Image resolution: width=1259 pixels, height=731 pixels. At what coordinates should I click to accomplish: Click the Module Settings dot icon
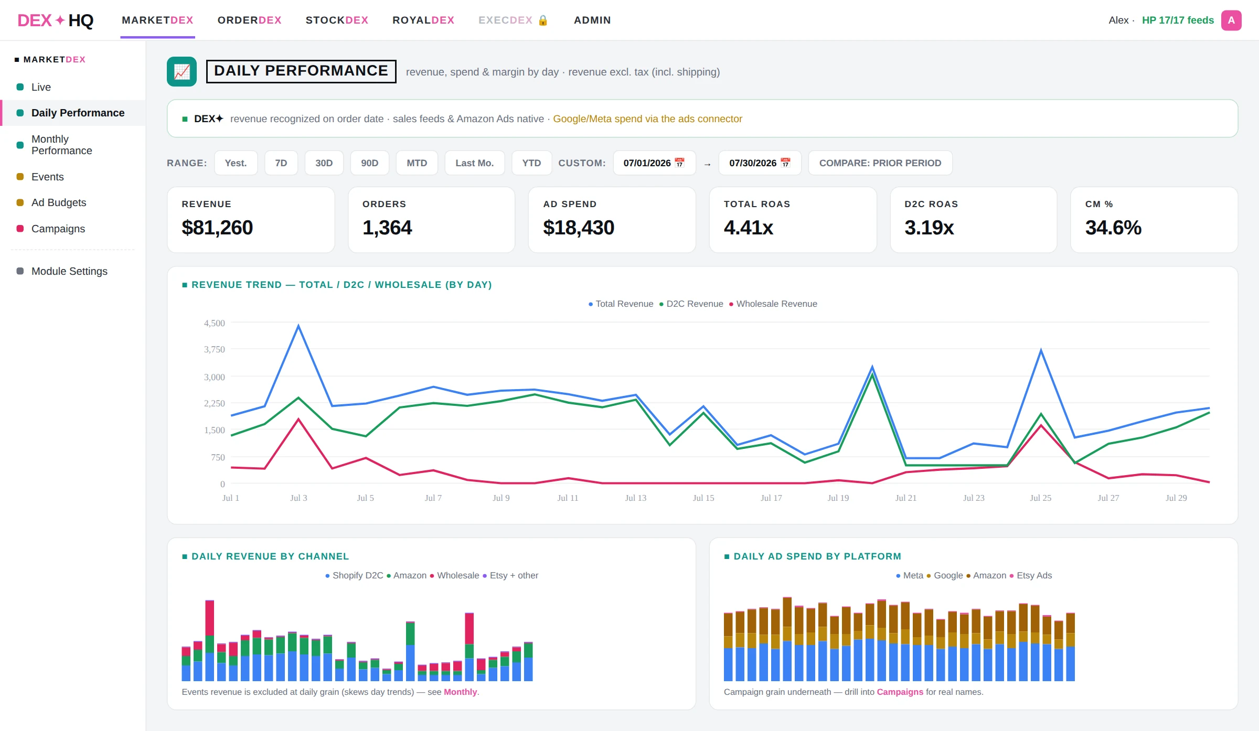pyautogui.click(x=20, y=271)
